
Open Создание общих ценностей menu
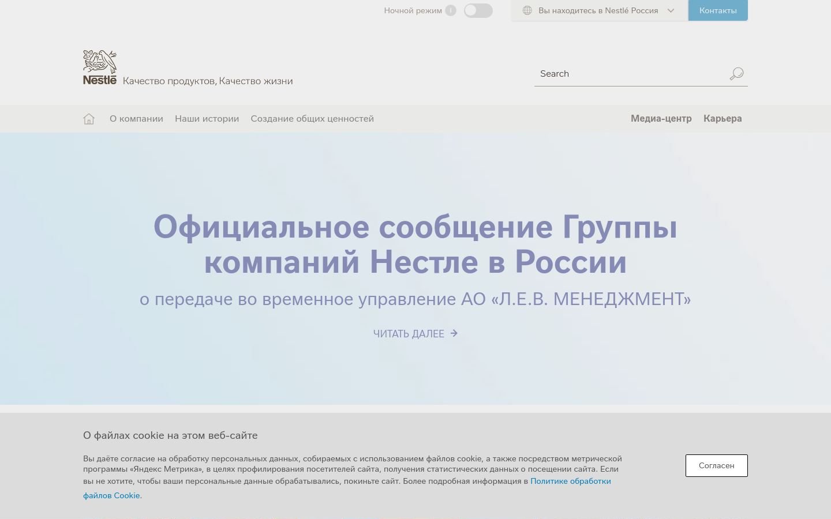coord(312,119)
